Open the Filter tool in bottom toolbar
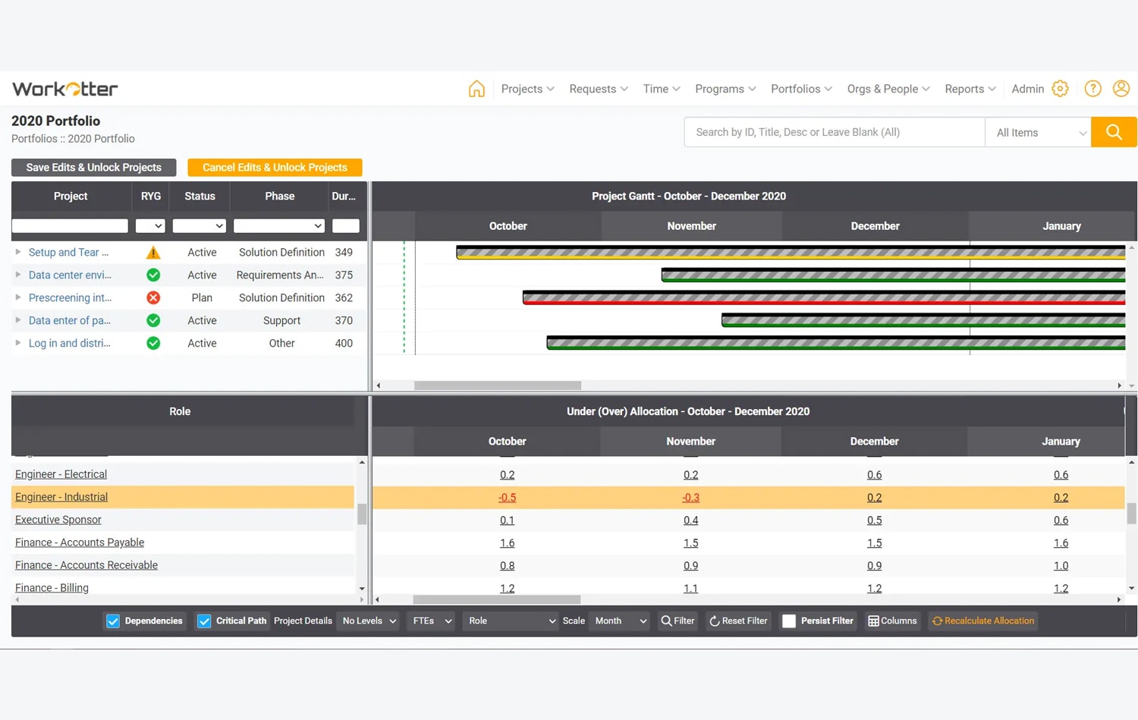The height and width of the screenshot is (720, 1138). click(677, 621)
